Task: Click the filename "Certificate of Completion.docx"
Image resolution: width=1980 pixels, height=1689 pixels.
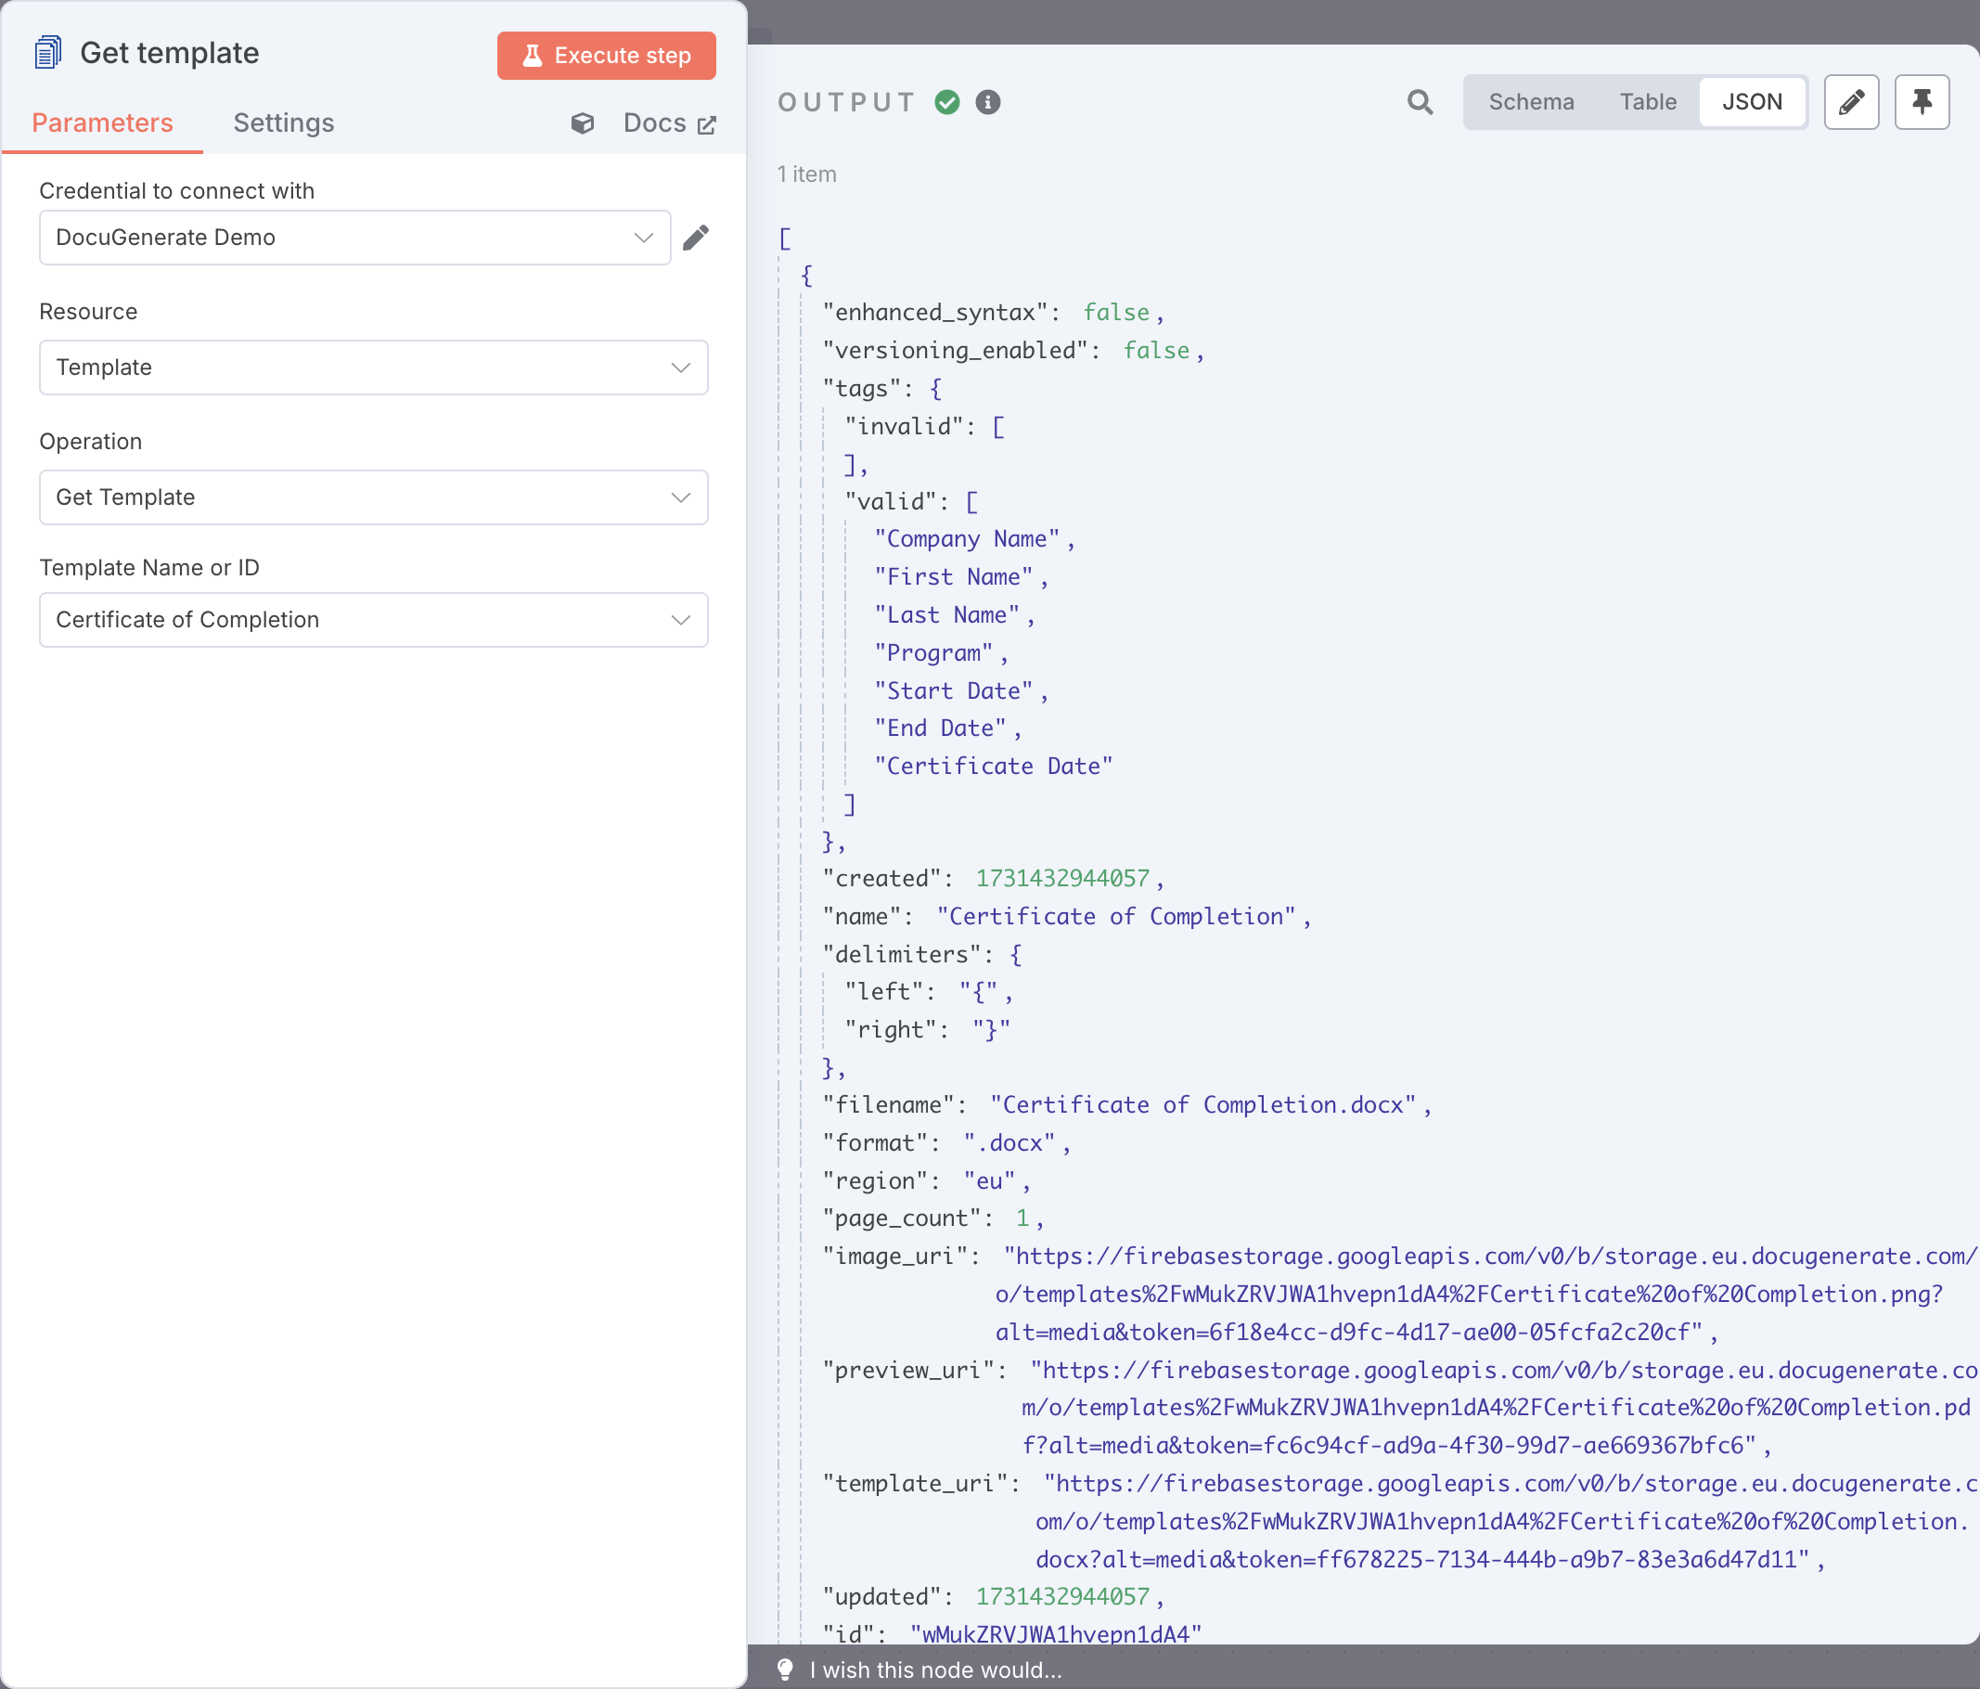Action: [x=1203, y=1105]
